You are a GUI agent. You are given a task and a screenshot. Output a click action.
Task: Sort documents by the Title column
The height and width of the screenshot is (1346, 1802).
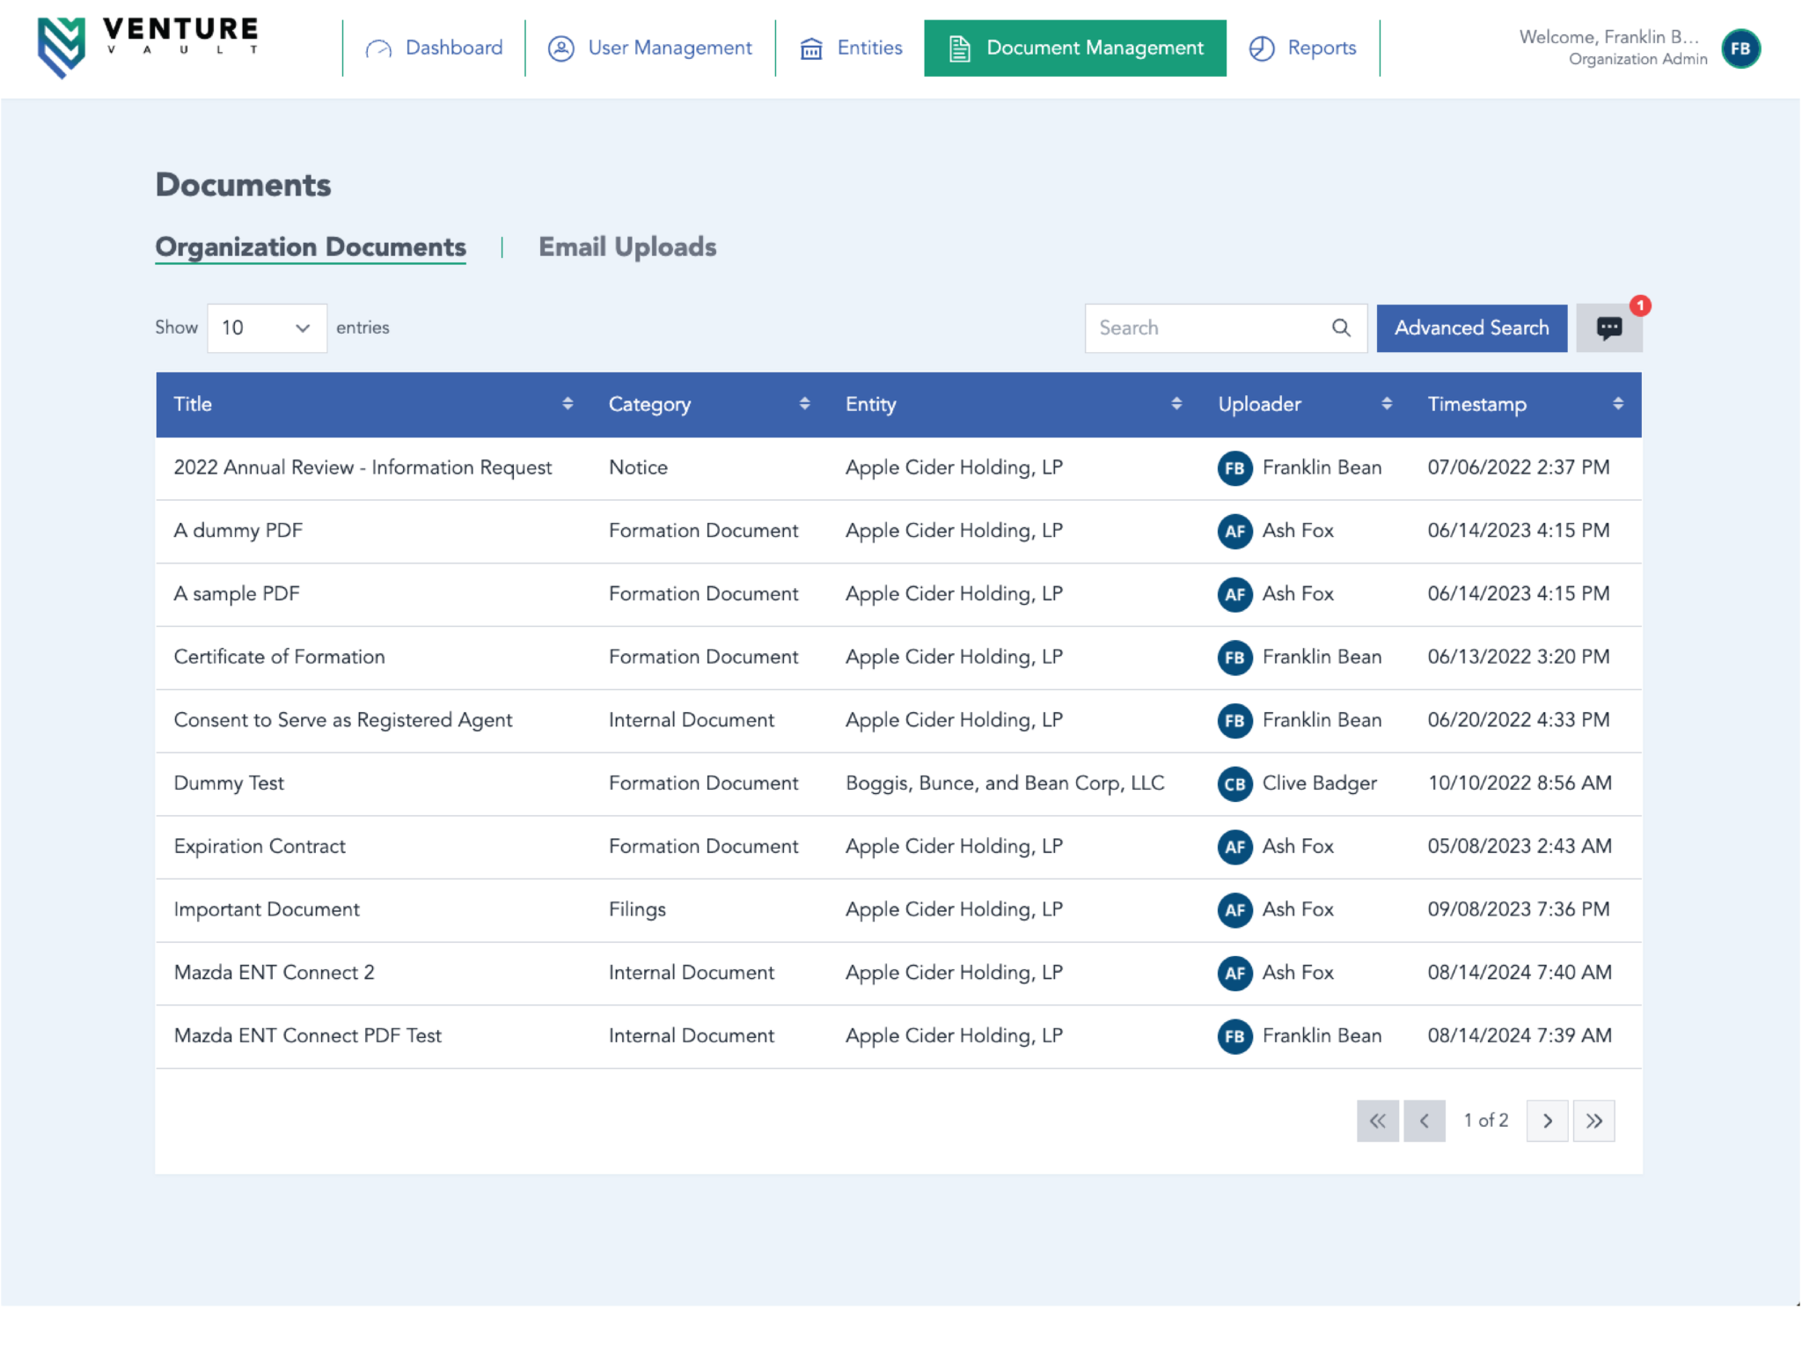pyautogui.click(x=568, y=404)
